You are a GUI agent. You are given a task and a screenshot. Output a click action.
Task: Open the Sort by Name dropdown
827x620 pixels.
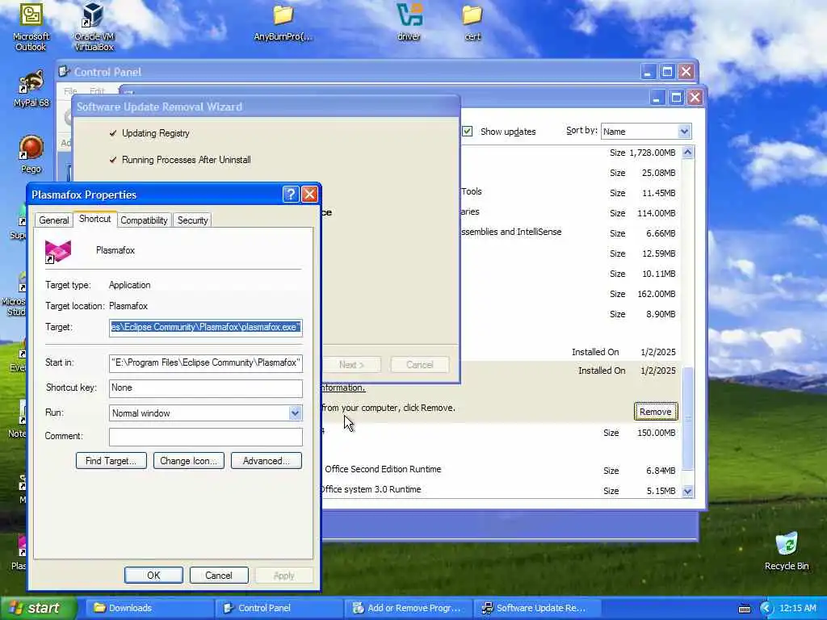click(684, 132)
